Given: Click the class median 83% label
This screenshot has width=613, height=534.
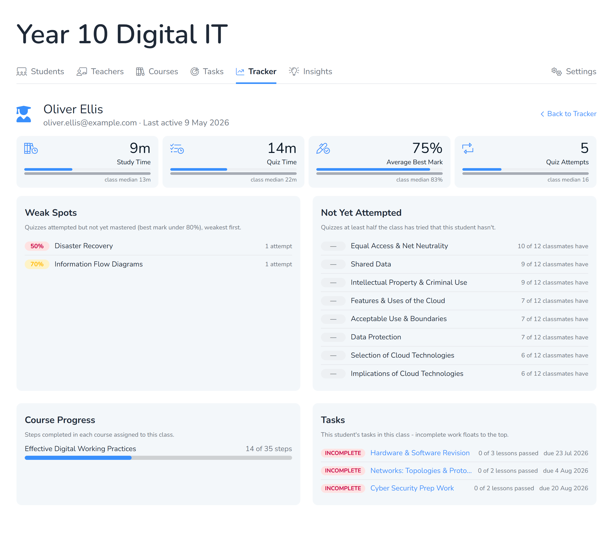Looking at the screenshot, I should [x=419, y=180].
